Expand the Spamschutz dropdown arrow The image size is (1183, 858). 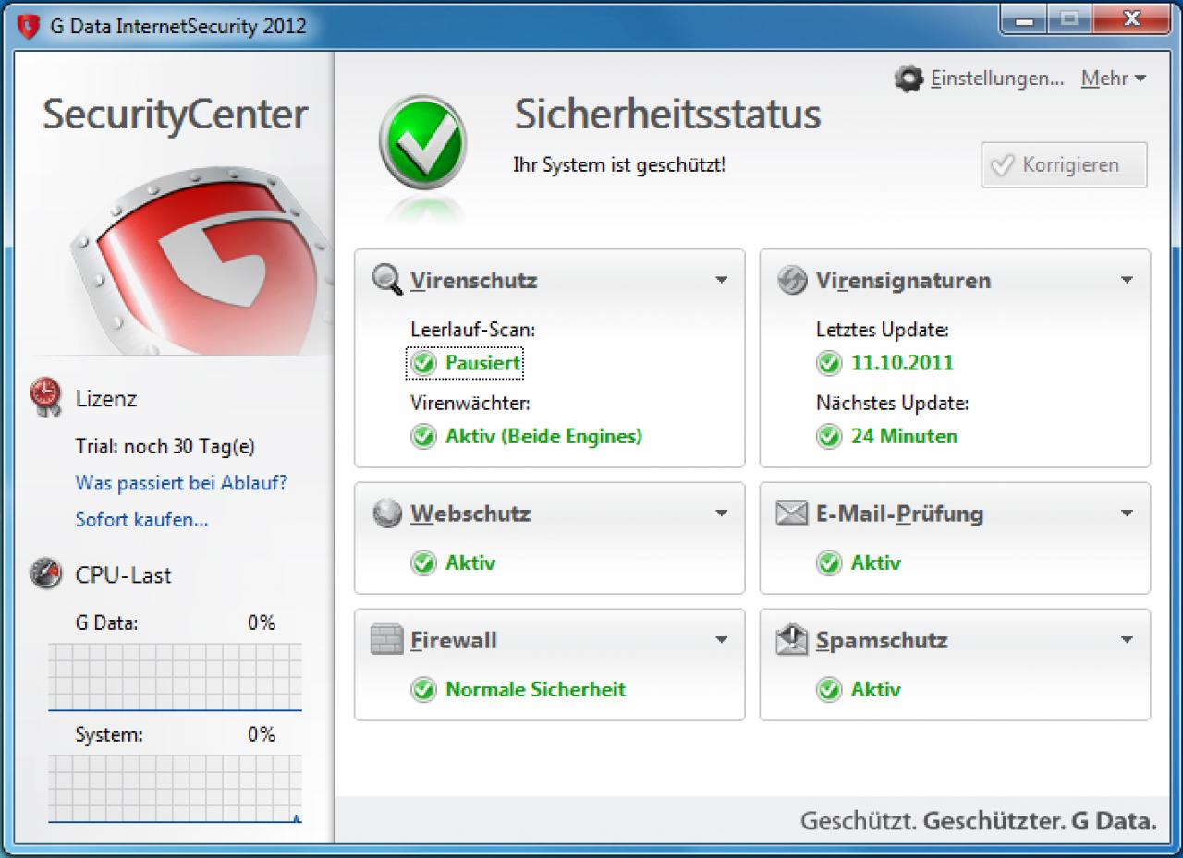(x=1127, y=640)
